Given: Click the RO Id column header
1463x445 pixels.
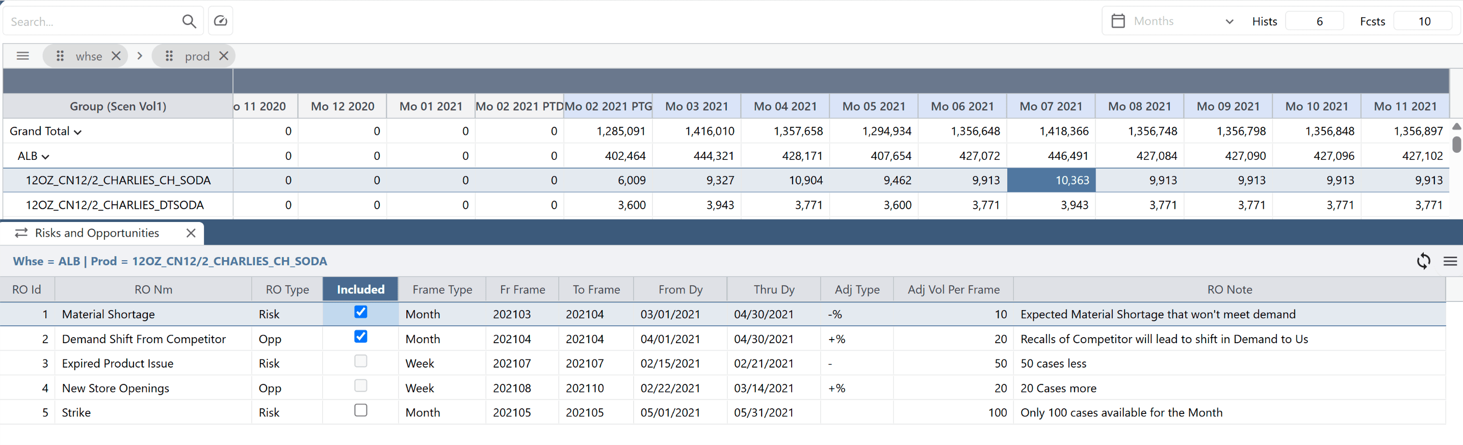Looking at the screenshot, I should 27,290.
